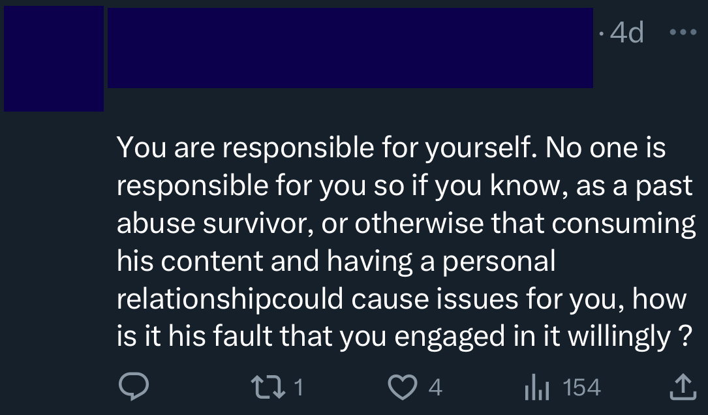Image resolution: width=708 pixels, height=415 pixels.
Task: Open the three-dot more options menu
Action: pos(682,32)
